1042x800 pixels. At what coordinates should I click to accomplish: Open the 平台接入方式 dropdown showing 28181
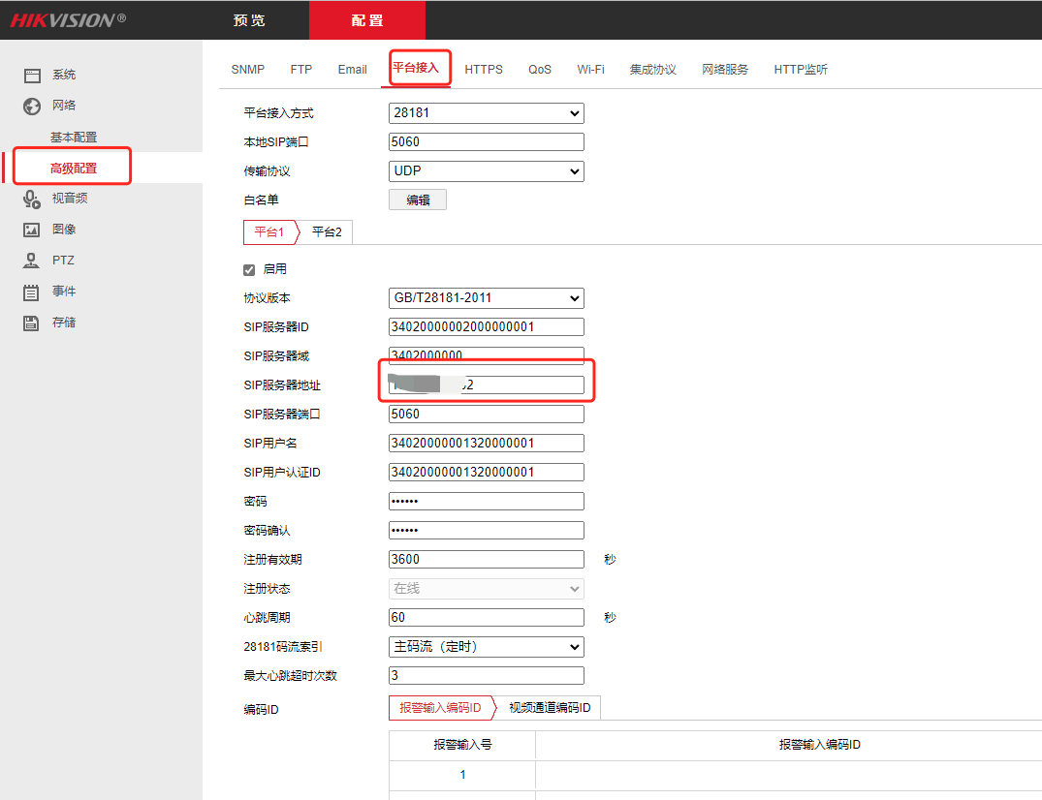[x=486, y=113]
